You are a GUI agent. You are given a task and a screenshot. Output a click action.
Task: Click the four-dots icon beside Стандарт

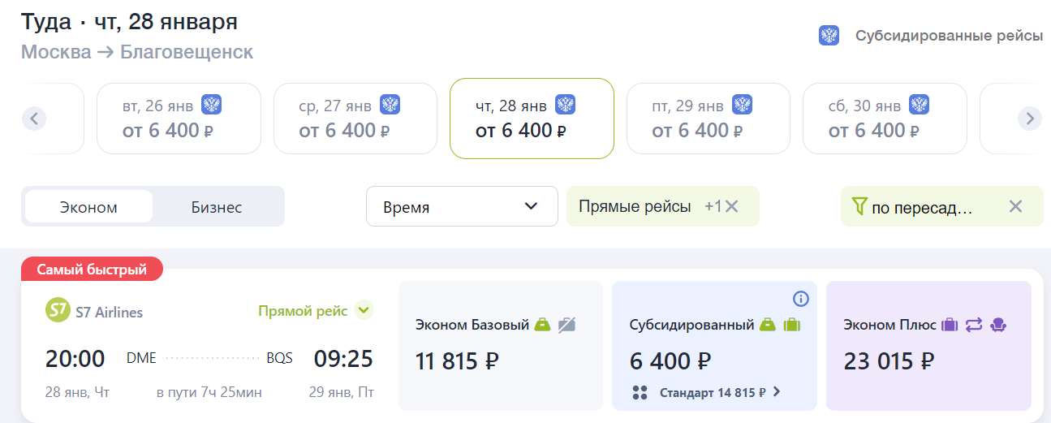coord(640,393)
